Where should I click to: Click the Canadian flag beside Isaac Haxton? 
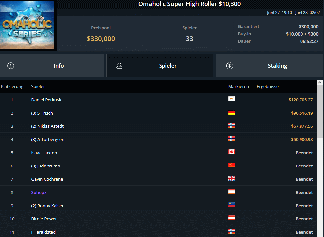coord(231,152)
